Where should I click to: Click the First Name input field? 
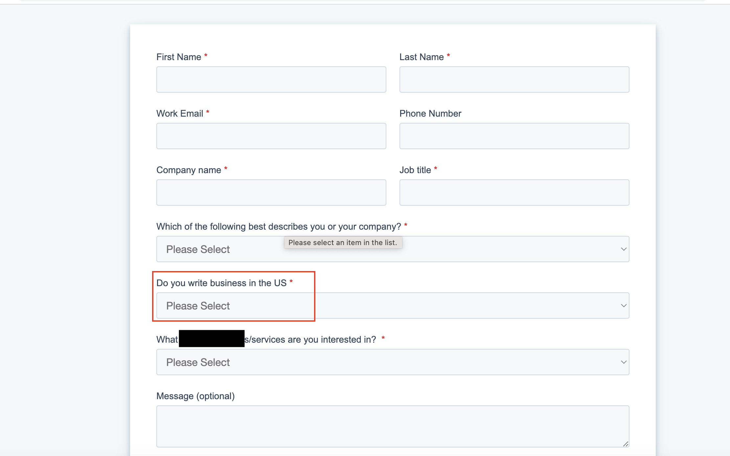(x=271, y=79)
